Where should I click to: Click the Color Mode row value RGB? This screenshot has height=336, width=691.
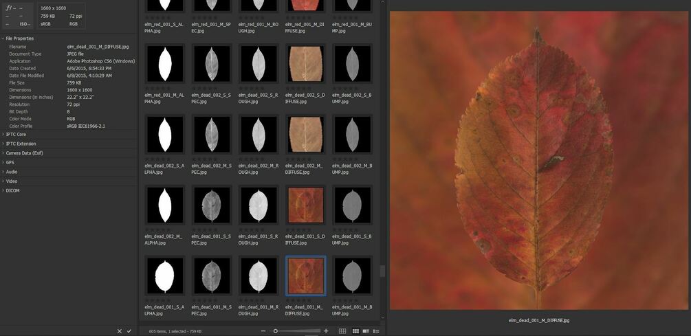coord(71,119)
